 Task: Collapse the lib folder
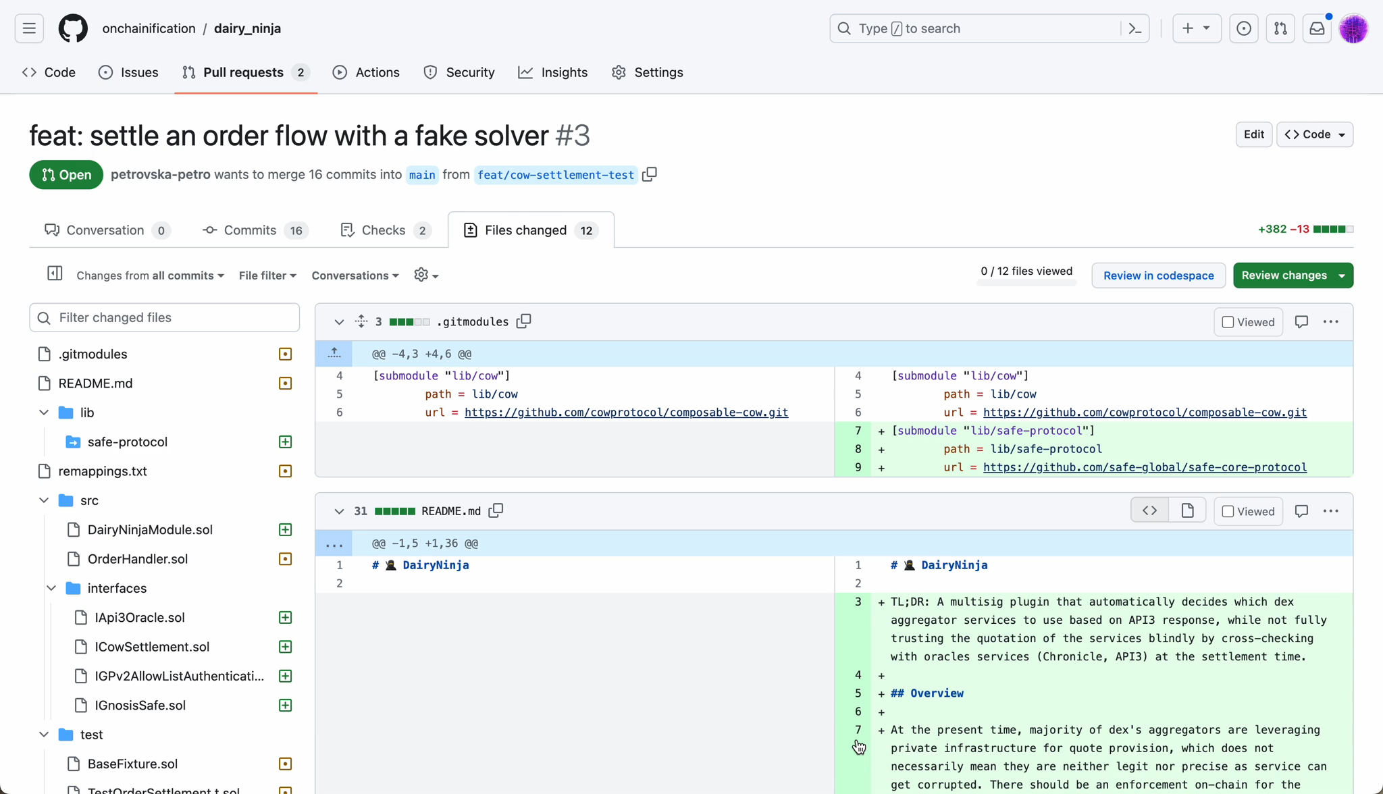coord(44,412)
